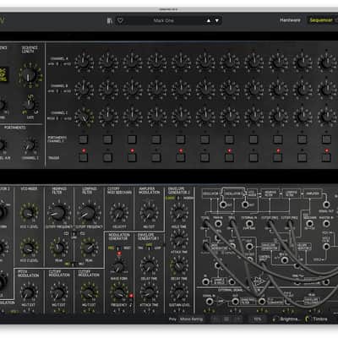Click Channel C step 10 knob
Viewport: 338px width, 338px height.
pos(303,117)
